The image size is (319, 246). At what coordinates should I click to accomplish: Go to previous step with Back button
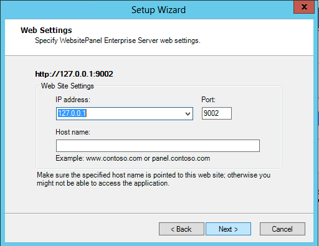click(x=181, y=229)
